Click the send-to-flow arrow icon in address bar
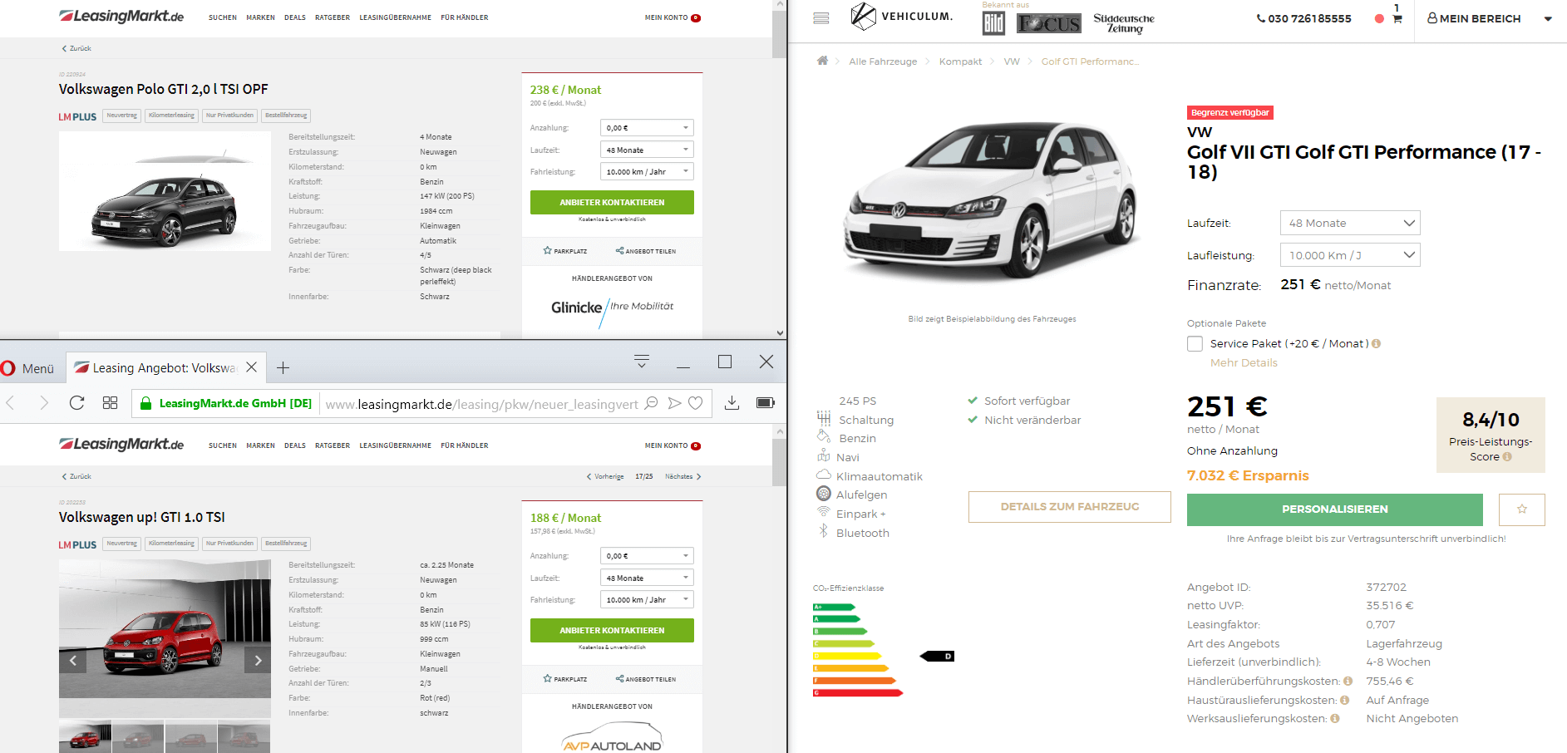Screen dimensions: 1567x753 (674, 403)
